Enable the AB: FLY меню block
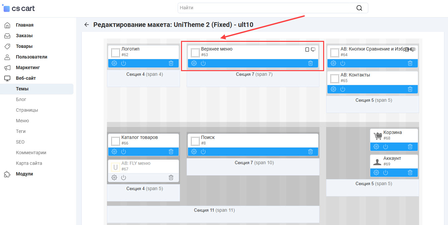This screenshot has width=448, height=225. click(x=124, y=177)
